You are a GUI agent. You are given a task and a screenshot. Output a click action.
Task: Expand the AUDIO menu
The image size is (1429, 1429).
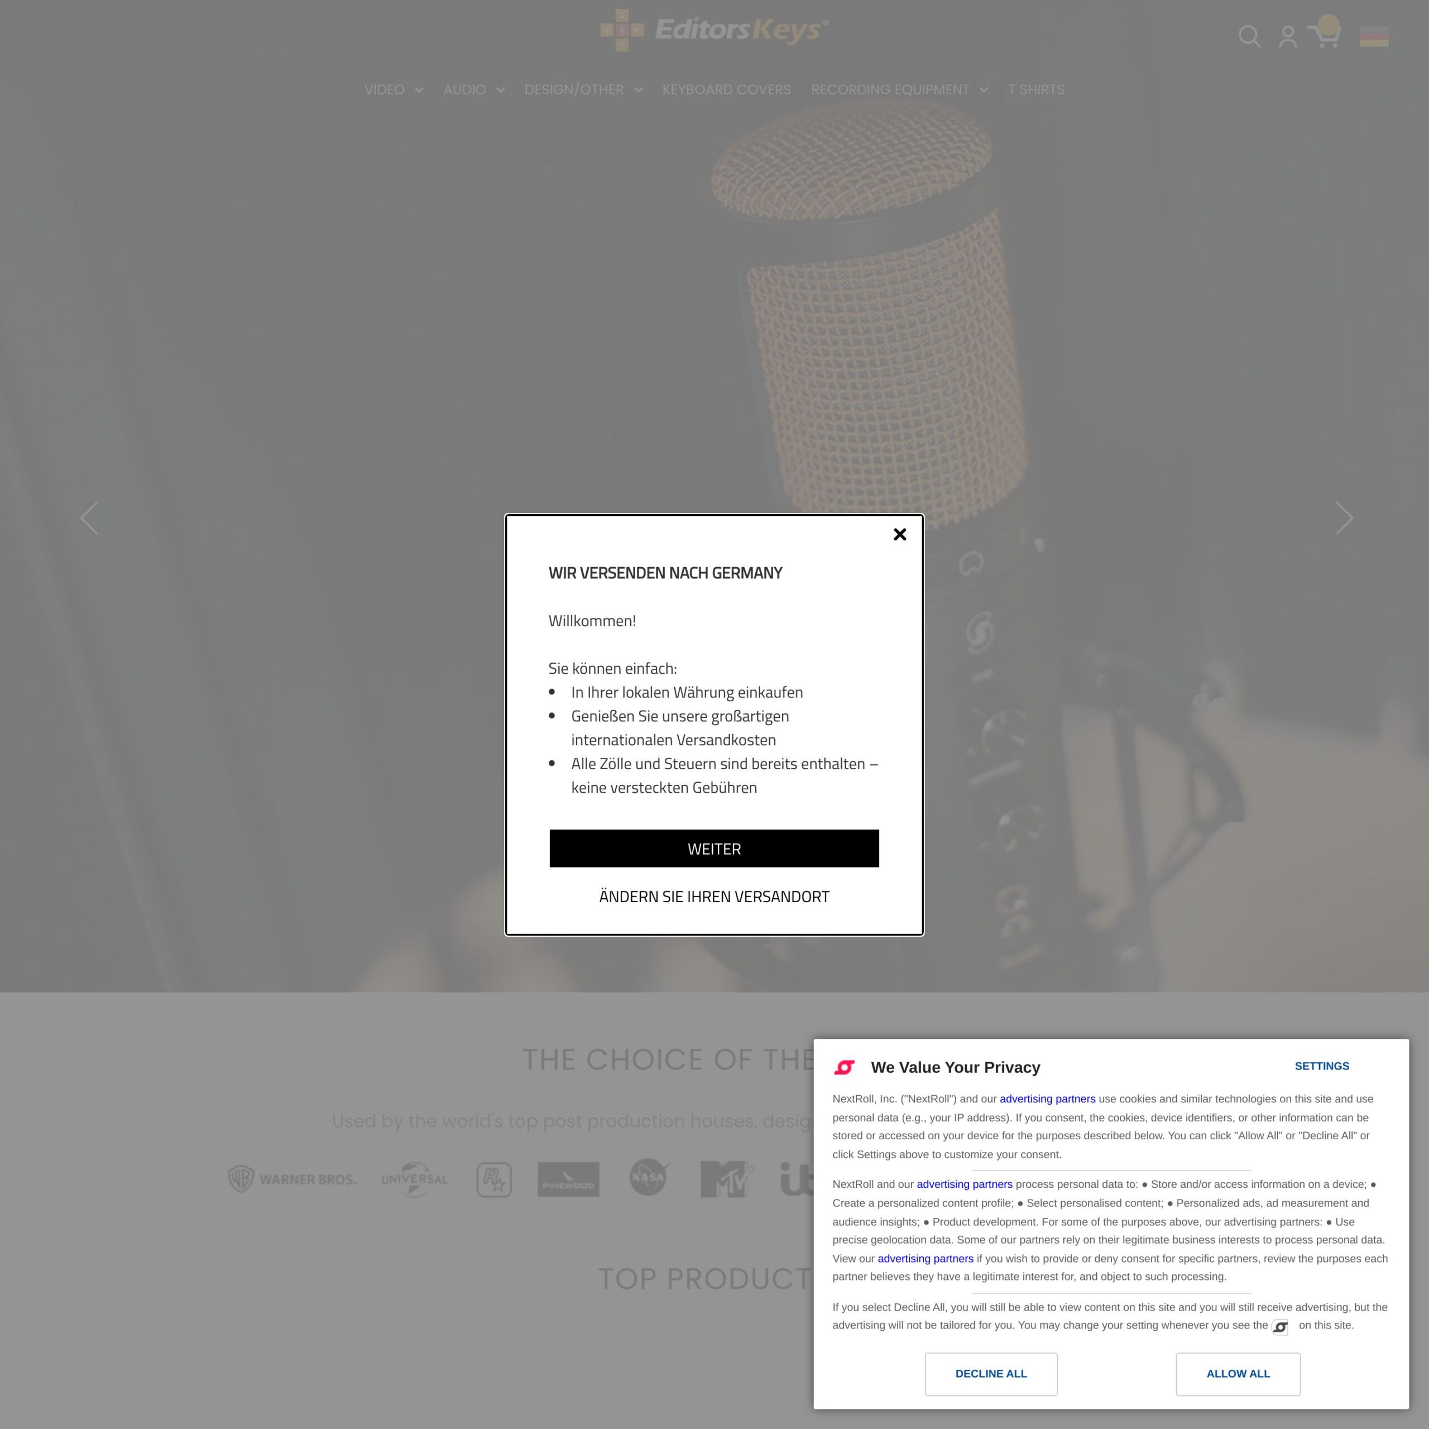[x=473, y=89]
